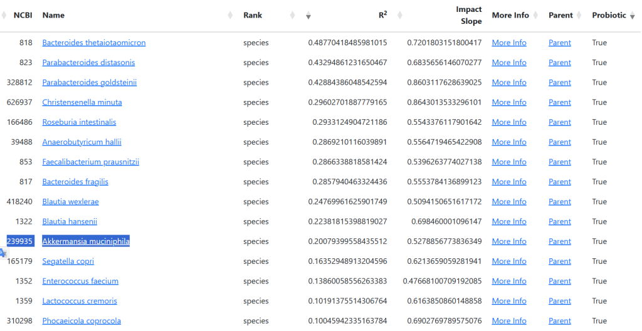Go to Parent of Enterococcus faecium
The height and width of the screenshot is (331, 642).
point(559,281)
